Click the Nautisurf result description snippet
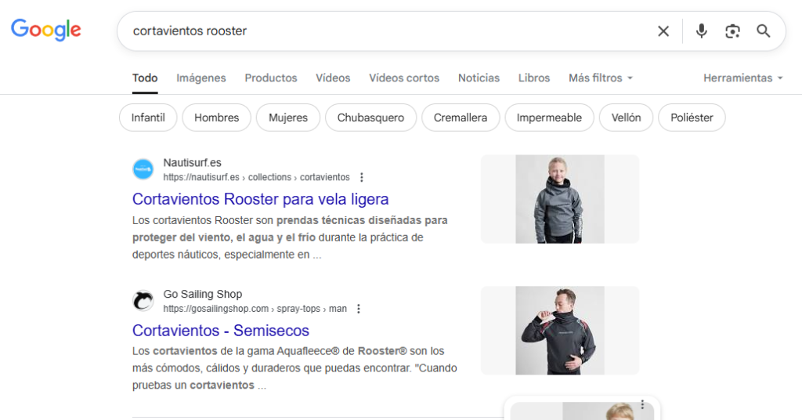The image size is (802, 420). (x=290, y=237)
